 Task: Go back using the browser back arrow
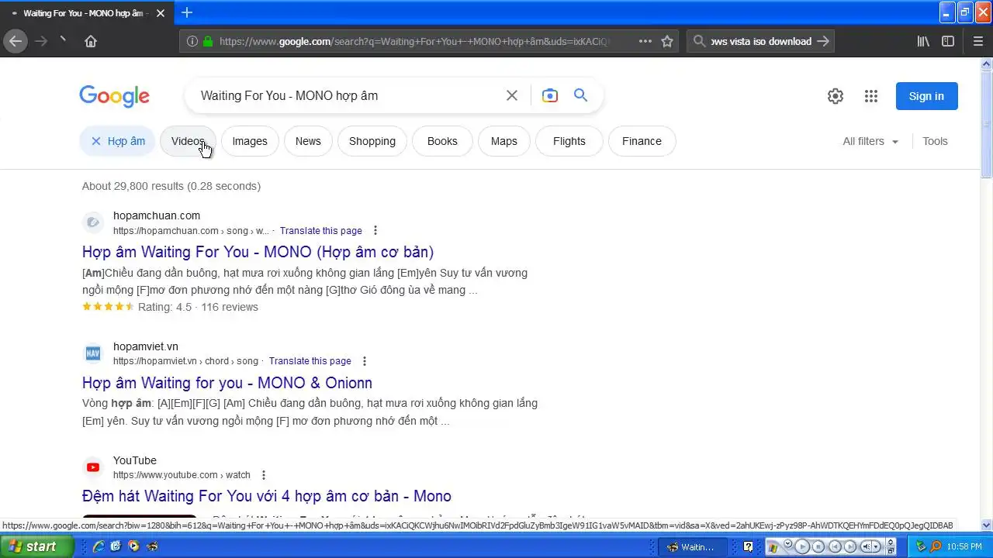point(16,41)
